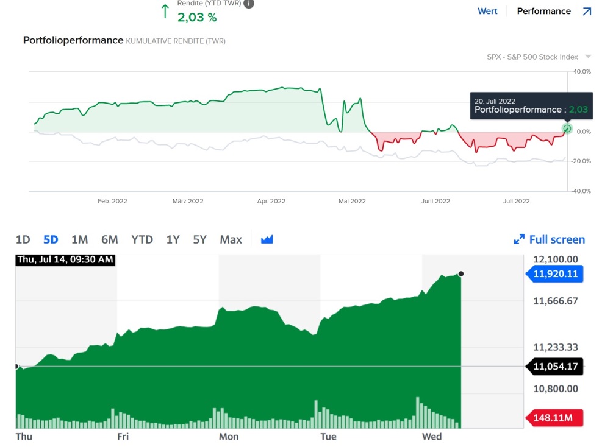Image resolution: width=602 pixels, height=447 pixels.
Task: Select the 1Y time range
Action: click(173, 239)
